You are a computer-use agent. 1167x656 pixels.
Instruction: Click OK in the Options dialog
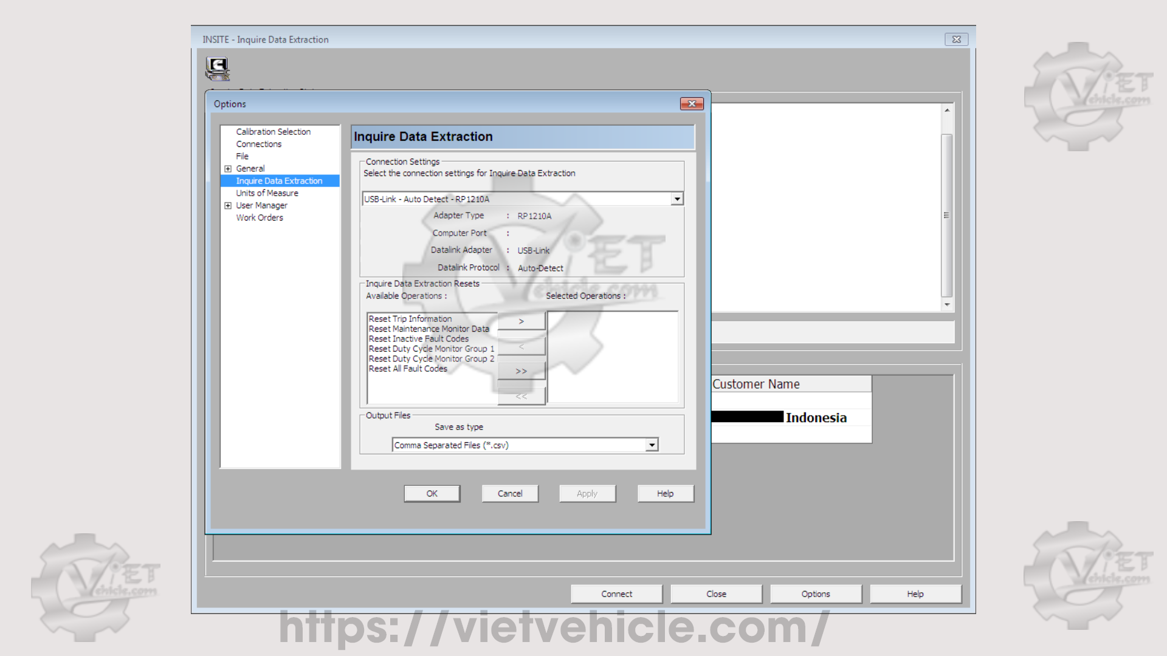[x=432, y=494]
